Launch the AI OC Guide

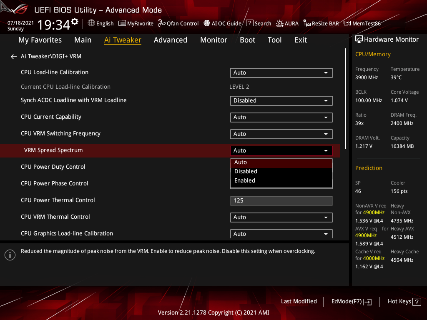pos(222,23)
